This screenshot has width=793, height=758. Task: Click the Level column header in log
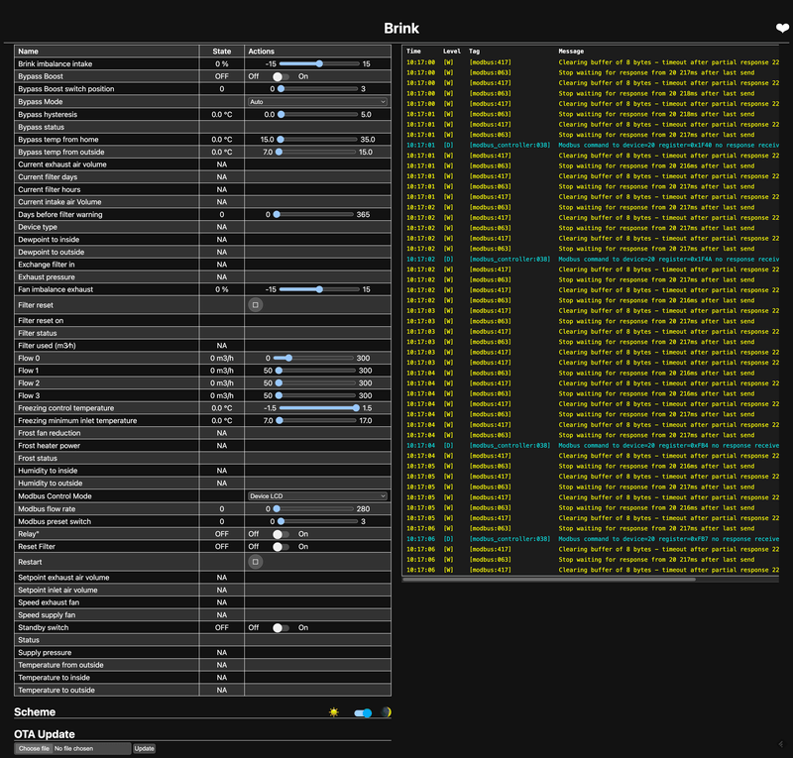click(x=452, y=52)
